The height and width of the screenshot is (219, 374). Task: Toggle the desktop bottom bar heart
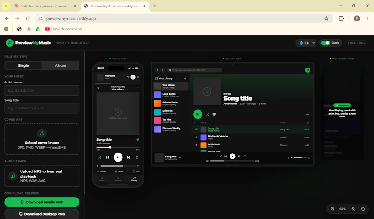click(x=180, y=157)
